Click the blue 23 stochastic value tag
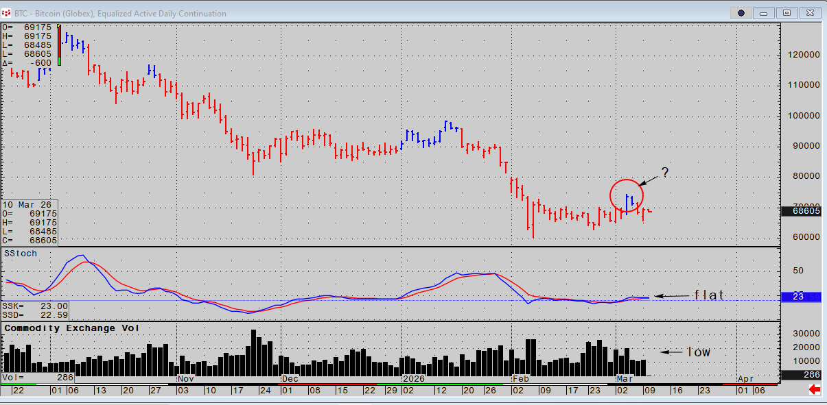The height and width of the screenshot is (405, 827). [x=800, y=297]
